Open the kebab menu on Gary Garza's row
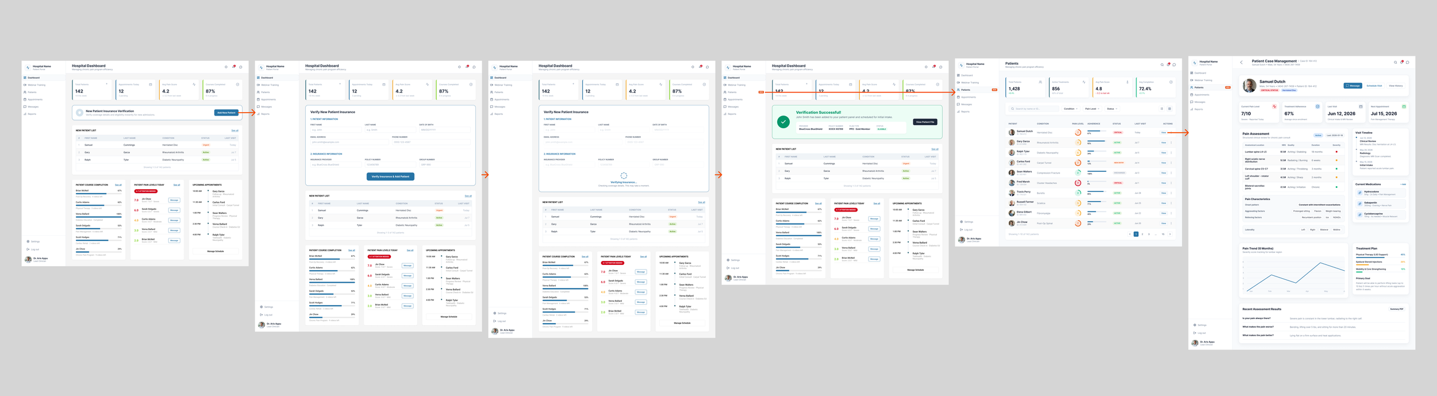This screenshot has height=396, width=1437. (1171, 143)
